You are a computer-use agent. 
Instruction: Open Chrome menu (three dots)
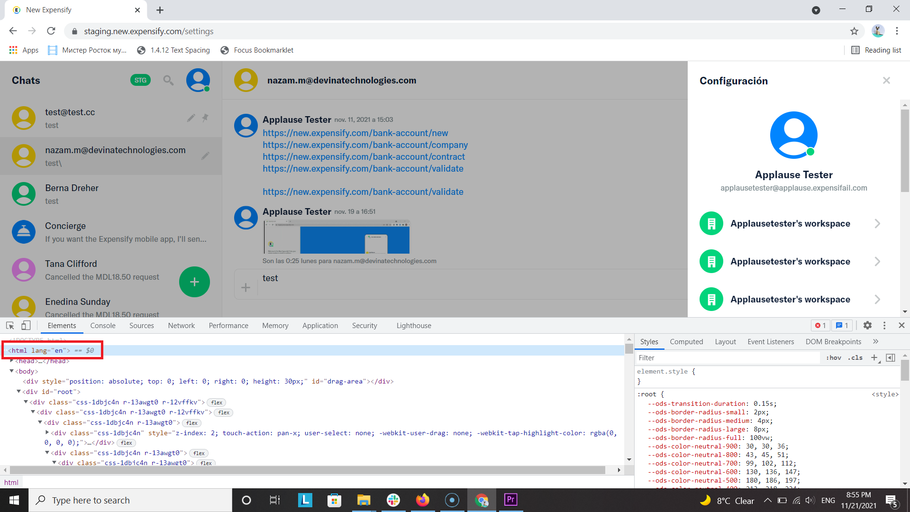(x=897, y=31)
